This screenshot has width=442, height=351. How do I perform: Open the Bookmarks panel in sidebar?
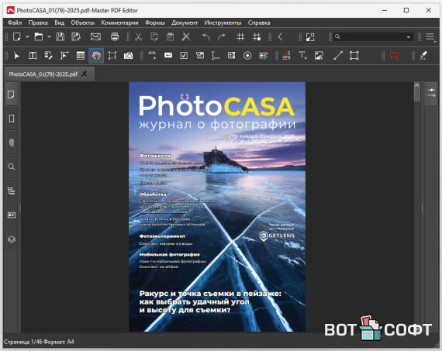coord(12,119)
